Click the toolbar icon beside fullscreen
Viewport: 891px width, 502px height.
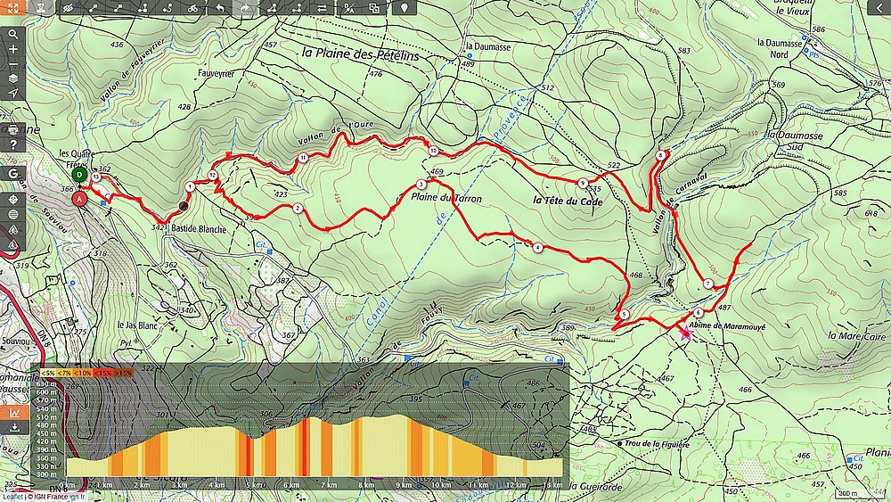(x=41, y=7)
